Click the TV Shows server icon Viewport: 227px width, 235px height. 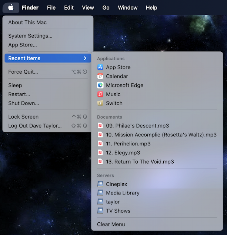(x=100, y=211)
